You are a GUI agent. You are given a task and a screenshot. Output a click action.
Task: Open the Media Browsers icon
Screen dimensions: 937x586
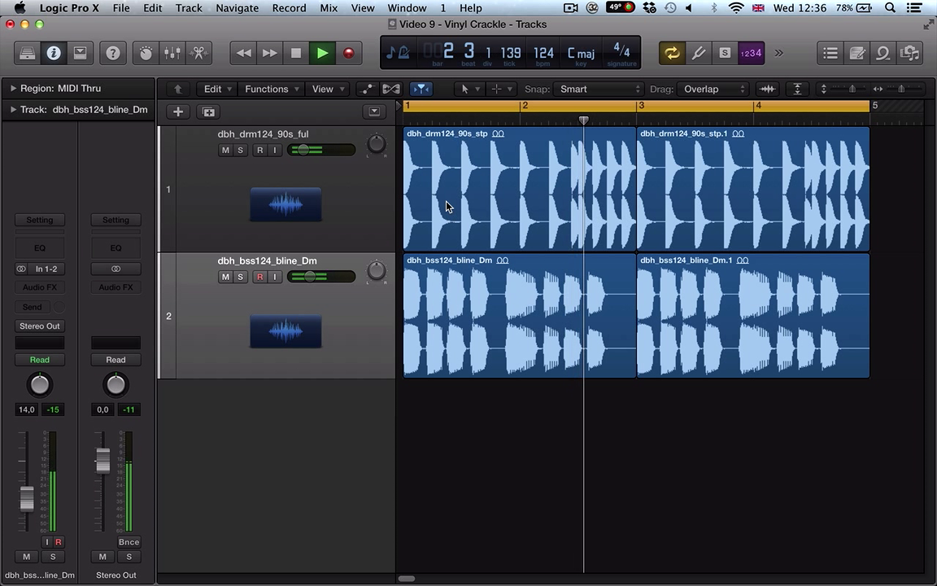pyautogui.click(x=909, y=53)
